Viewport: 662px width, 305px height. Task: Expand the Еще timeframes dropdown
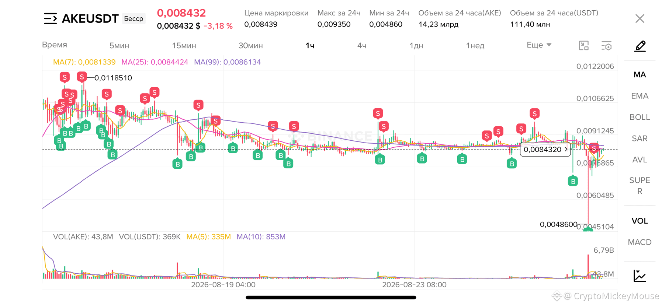(539, 45)
